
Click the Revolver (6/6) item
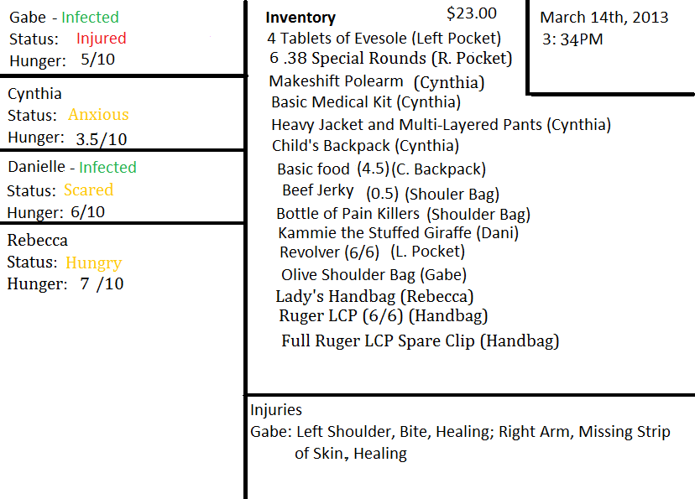click(372, 252)
